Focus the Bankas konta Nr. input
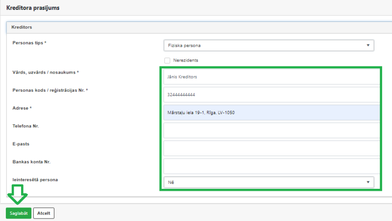 [271, 166]
